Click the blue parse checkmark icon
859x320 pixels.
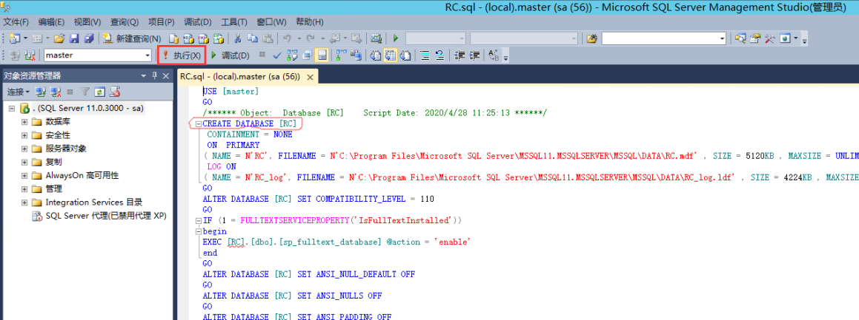tap(276, 55)
